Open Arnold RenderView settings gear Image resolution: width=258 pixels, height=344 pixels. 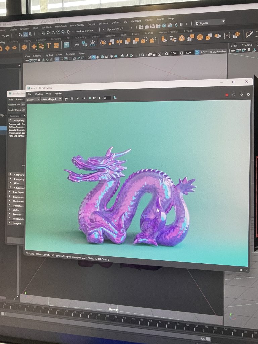click(248, 94)
